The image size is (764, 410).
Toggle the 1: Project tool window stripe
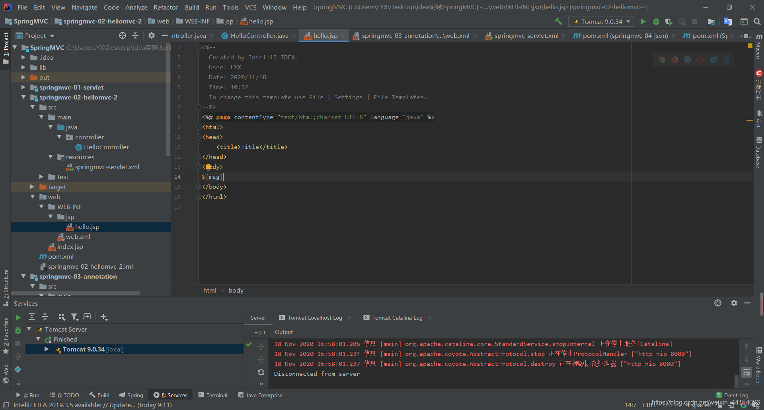click(x=6, y=48)
